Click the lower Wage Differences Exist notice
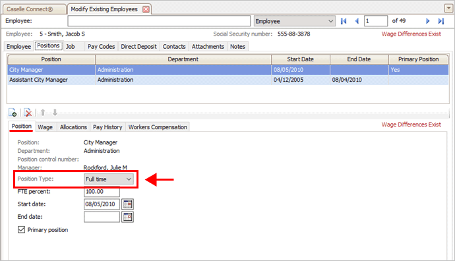Screen dimensions: 455x261 411,125
